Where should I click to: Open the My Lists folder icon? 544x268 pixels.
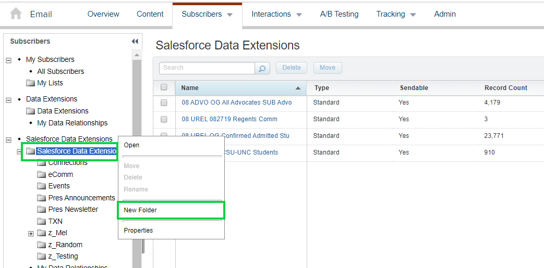click(x=31, y=83)
